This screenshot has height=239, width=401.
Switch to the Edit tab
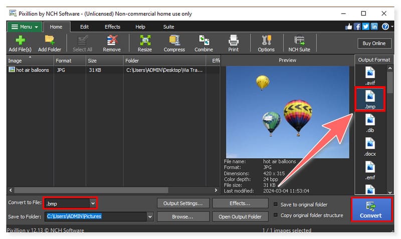[84, 27]
